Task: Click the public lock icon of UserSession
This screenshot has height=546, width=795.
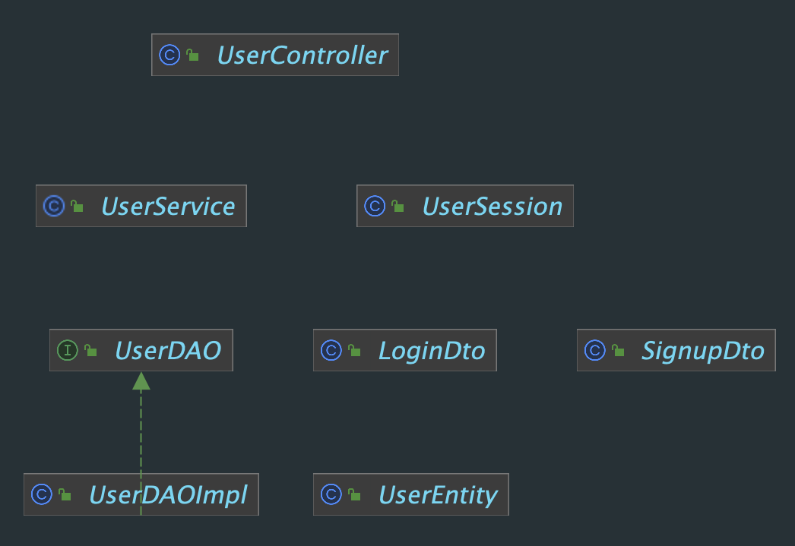Action: tap(397, 206)
